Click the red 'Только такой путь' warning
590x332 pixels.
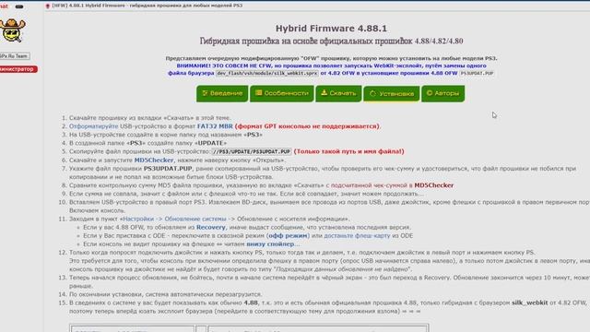tap(348, 151)
